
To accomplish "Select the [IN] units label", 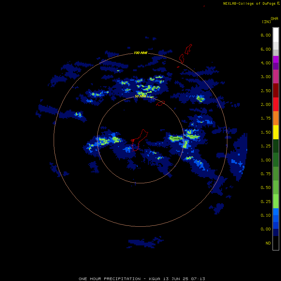I will coord(266,22).
